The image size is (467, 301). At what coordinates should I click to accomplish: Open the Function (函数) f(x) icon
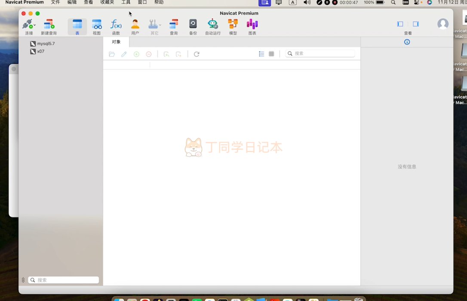coord(116,24)
